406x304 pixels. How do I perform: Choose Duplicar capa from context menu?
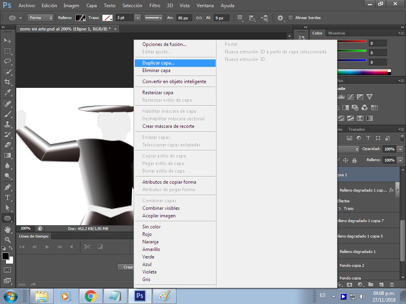click(175, 63)
